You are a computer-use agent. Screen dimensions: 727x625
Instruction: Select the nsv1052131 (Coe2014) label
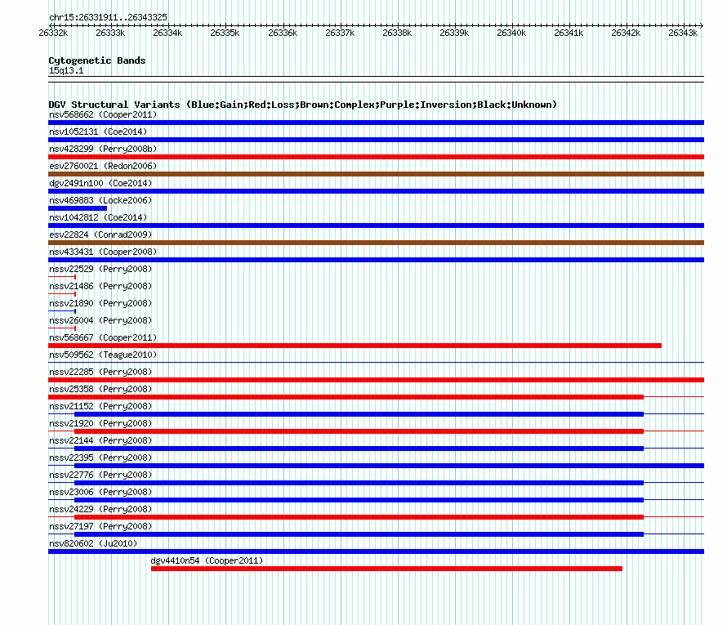(98, 132)
